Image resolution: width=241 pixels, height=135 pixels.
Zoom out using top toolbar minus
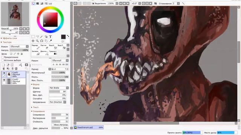[x=120, y=3]
